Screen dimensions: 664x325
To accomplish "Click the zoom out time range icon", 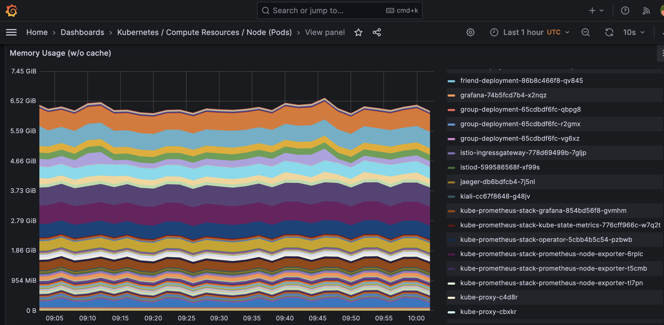I will (x=585, y=33).
